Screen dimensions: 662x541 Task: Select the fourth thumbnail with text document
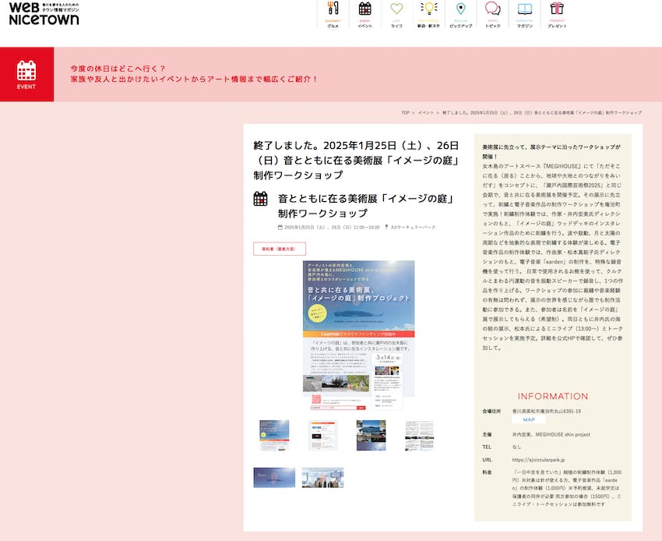pyautogui.click(x=419, y=436)
